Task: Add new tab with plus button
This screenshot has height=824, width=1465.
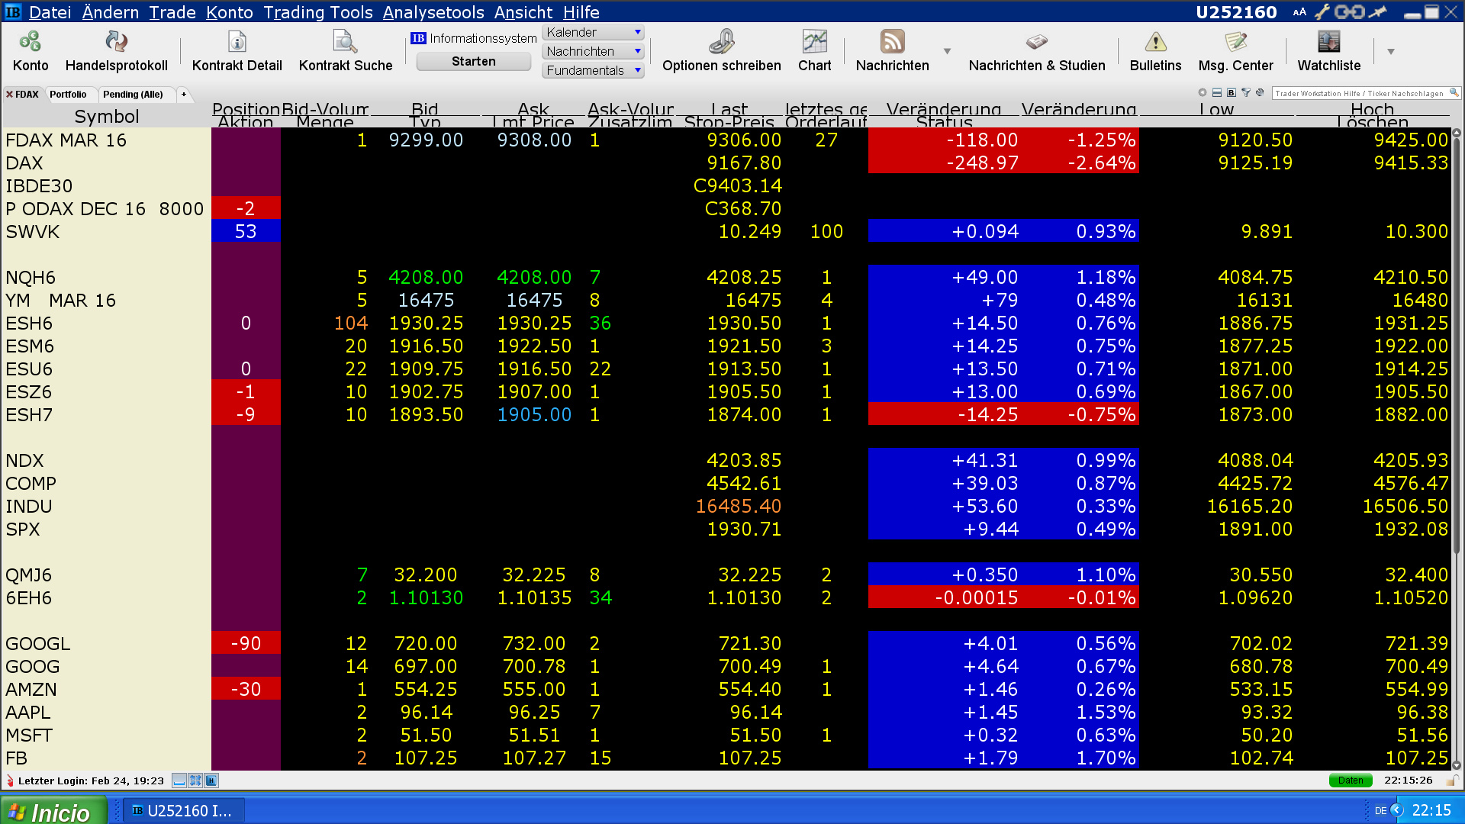Action: (184, 95)
